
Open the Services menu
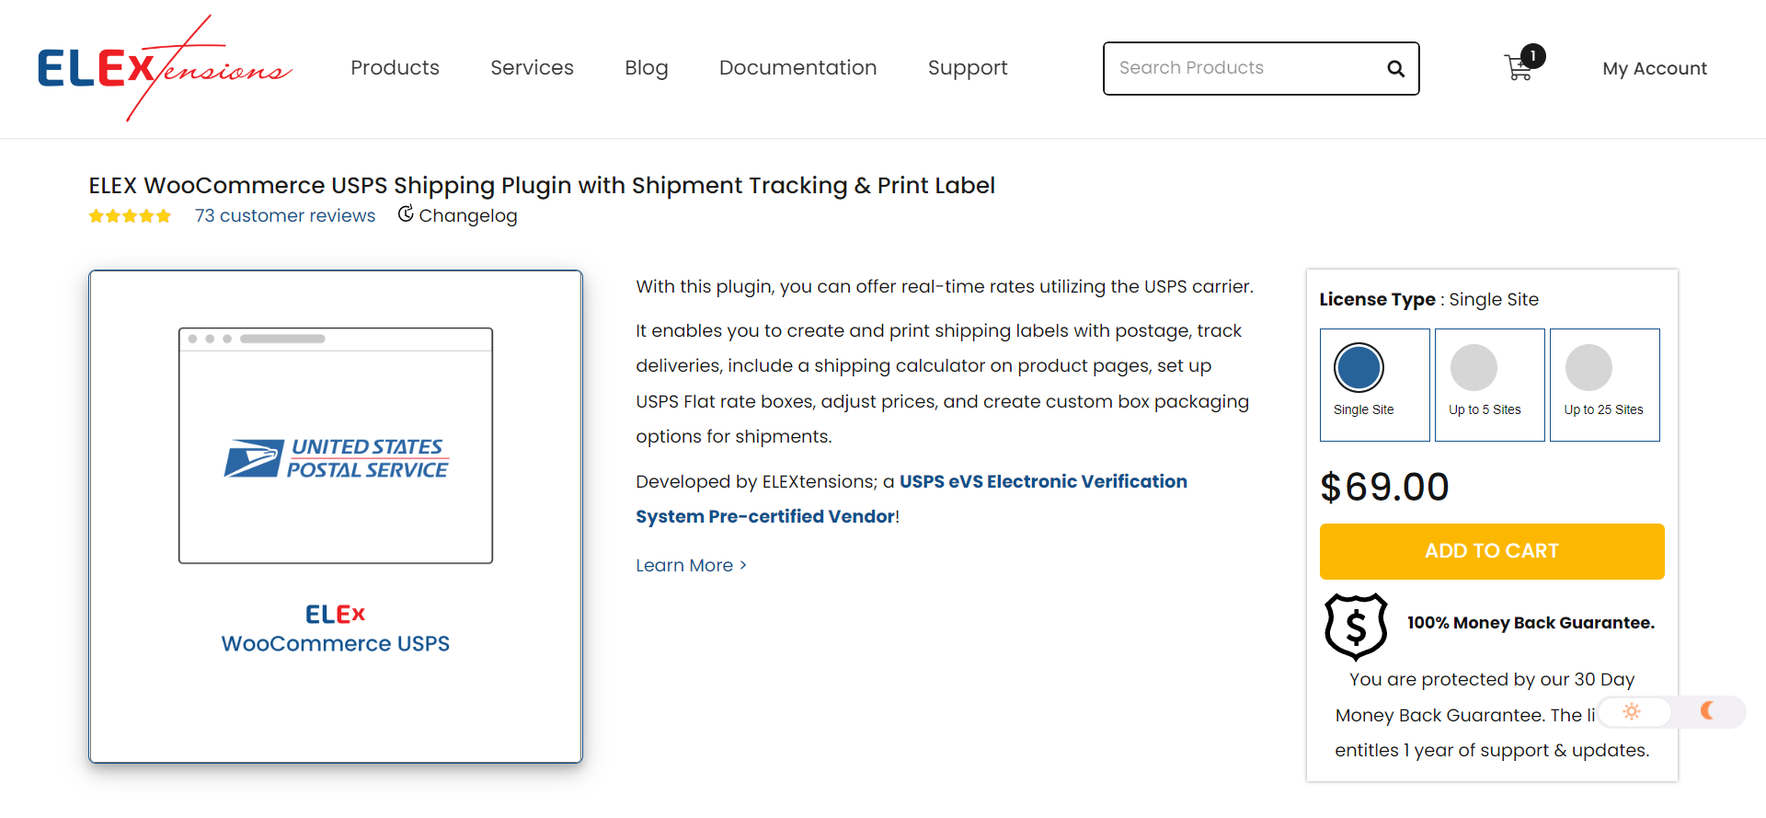point(532,68)
